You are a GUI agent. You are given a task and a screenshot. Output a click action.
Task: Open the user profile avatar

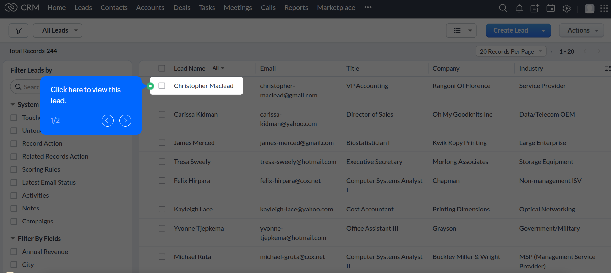point(590,8)
